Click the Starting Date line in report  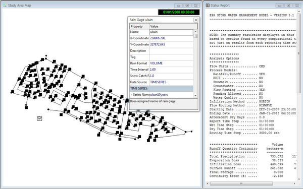[253, 109]
